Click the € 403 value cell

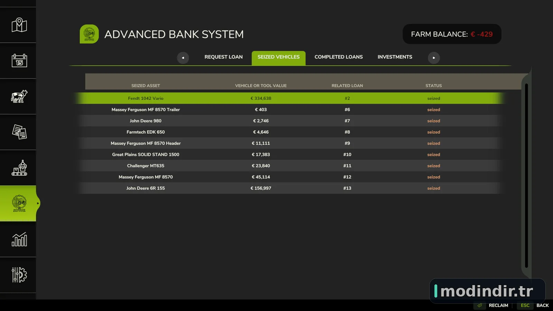point(261,110)
